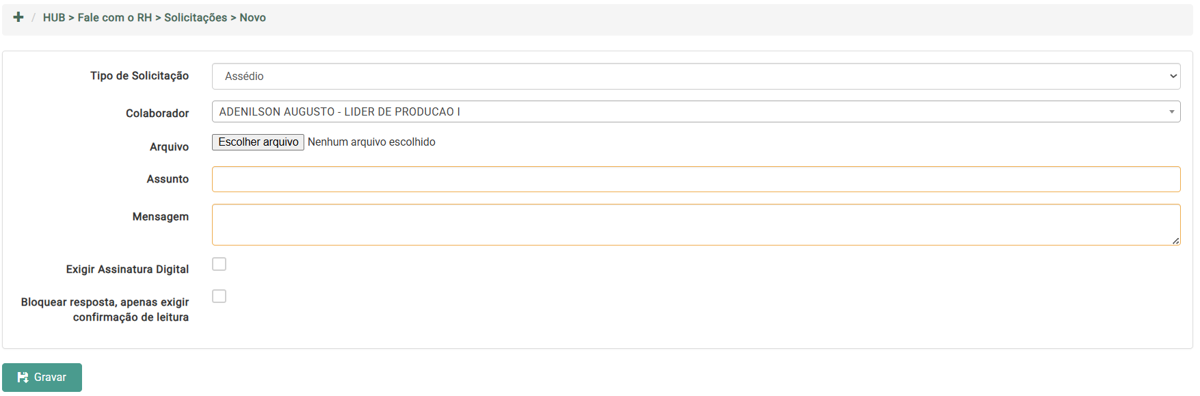Click the Nenhum arquivo escolhido text

click(x=371, y=142)
